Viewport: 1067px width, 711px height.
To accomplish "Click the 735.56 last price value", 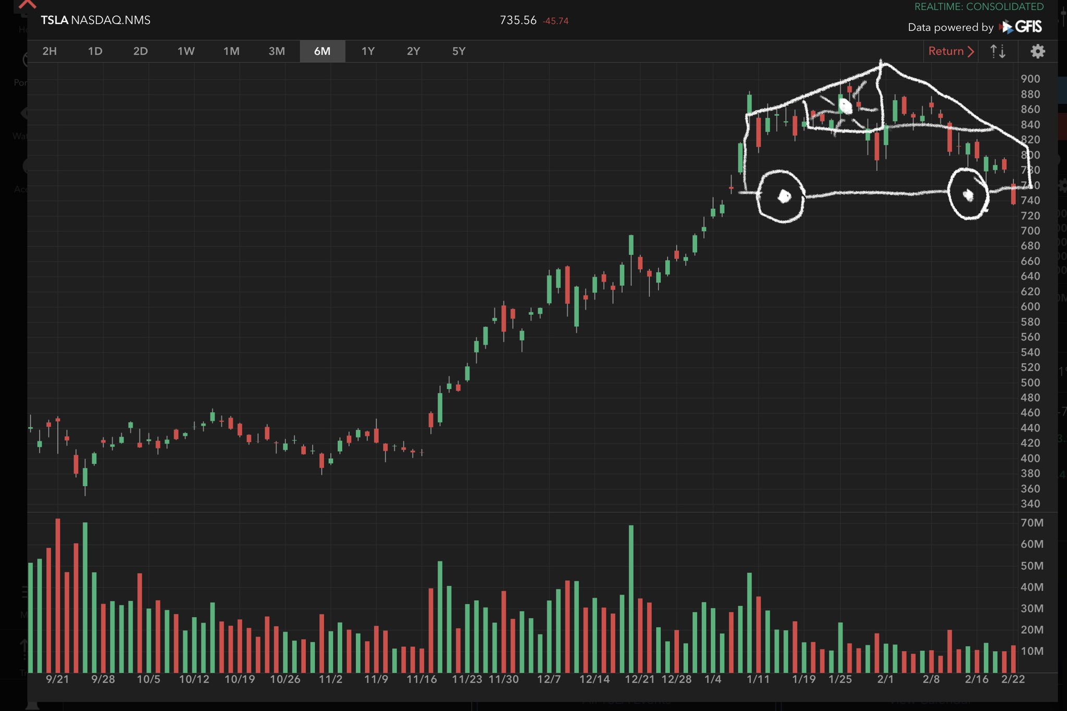I will click(518, 20).
